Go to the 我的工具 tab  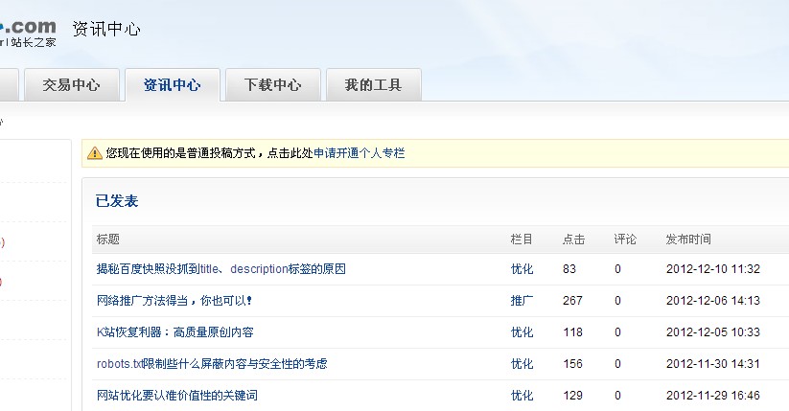click(373, 85)
